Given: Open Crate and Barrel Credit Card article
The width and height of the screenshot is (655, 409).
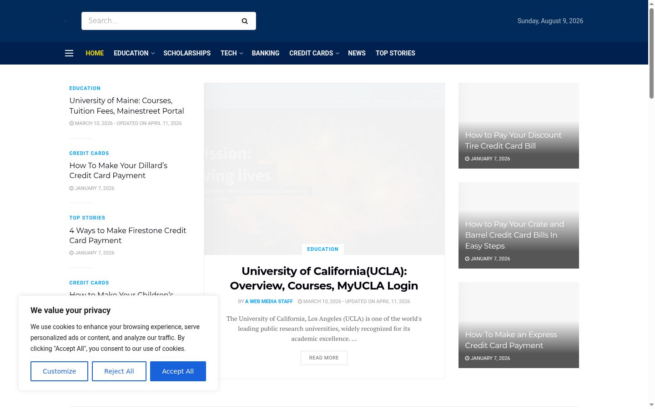Looking at the screenshot, I should 514,235.
